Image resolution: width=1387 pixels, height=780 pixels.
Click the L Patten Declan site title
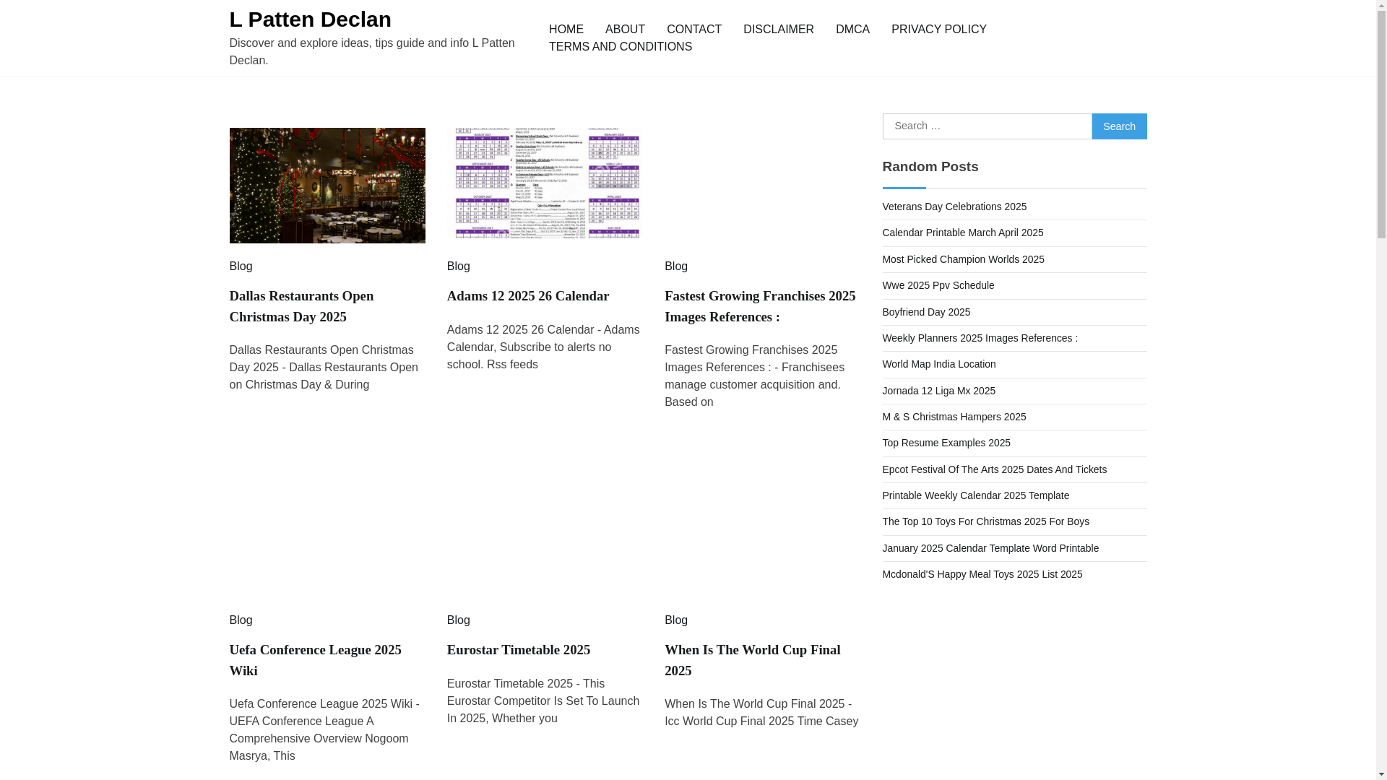point(310,19)
